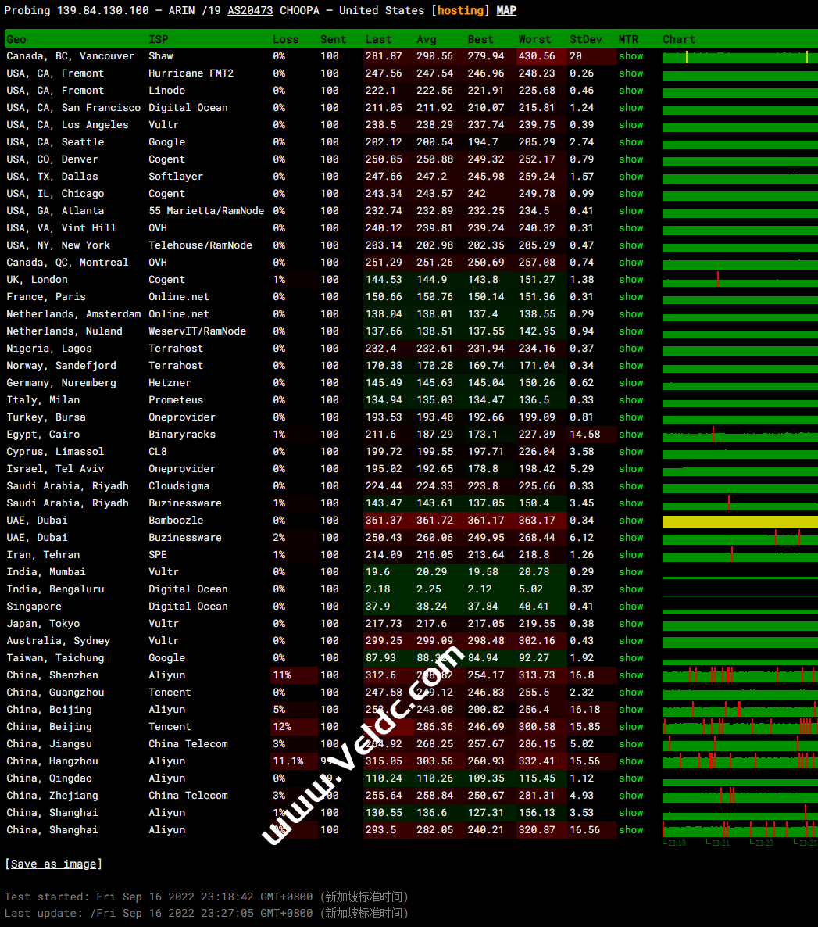Show MTR for Singapore Digital Ocean row
Image resolution: width=818 pixels, height=927 pixels.
[x=630, y=607]
